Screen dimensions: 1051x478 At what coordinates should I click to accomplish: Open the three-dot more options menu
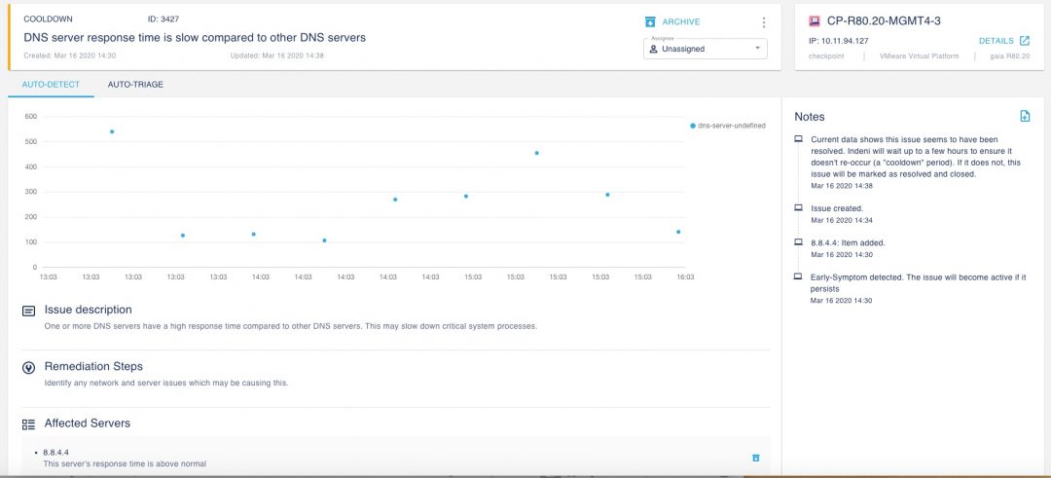[x=763, y=22]
